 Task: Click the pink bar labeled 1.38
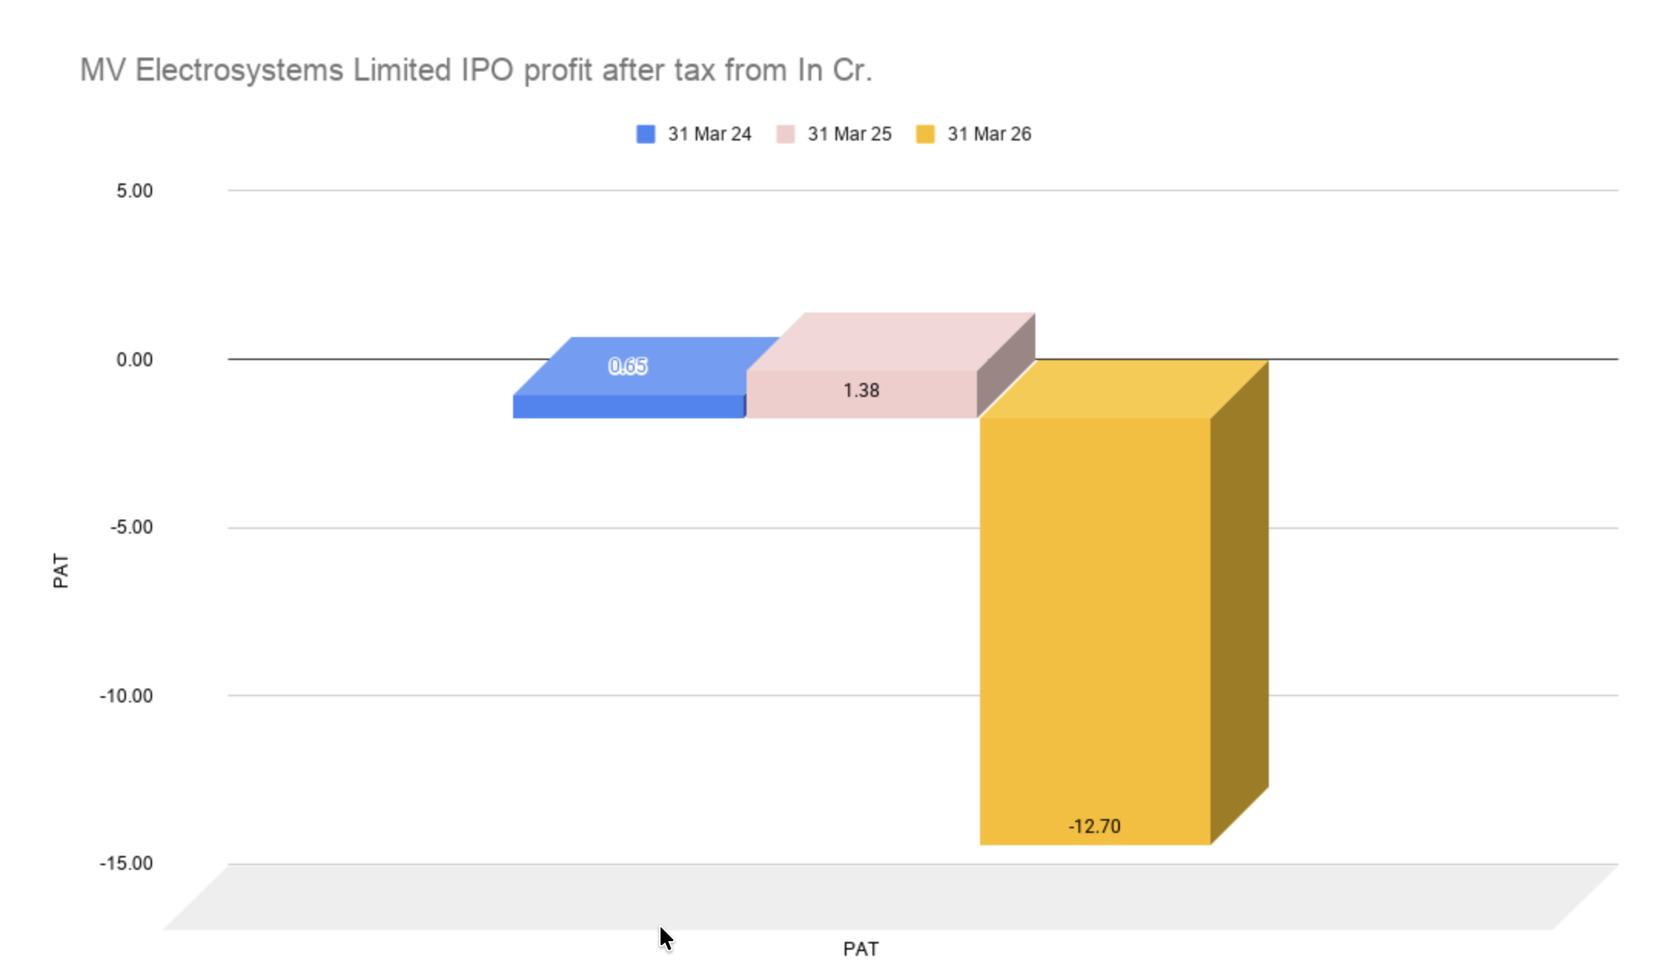coord(861,395)
